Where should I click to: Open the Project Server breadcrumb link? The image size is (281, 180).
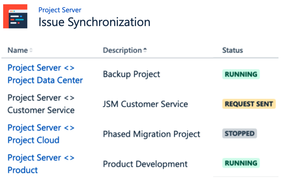60,10
